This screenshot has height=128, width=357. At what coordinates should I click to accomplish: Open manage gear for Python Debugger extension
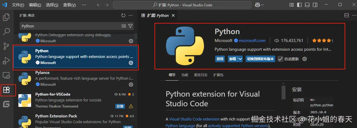coord(131,41)
